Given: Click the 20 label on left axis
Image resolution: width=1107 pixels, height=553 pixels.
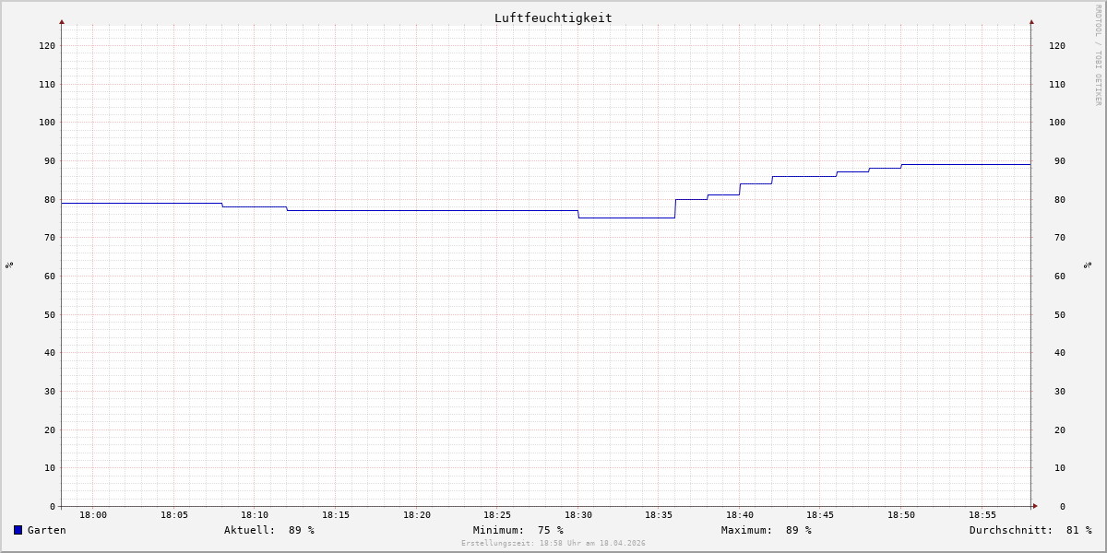Looking at the screenshot, I should [x=50, y=429].
